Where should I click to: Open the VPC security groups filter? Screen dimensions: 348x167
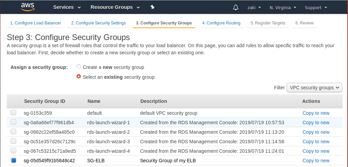(314, 88)
